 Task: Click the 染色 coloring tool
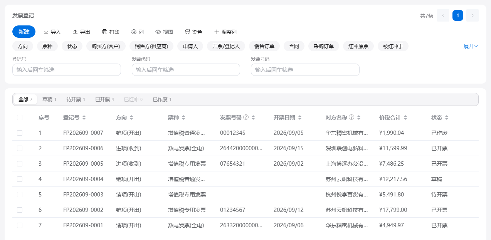coord(193,32)
